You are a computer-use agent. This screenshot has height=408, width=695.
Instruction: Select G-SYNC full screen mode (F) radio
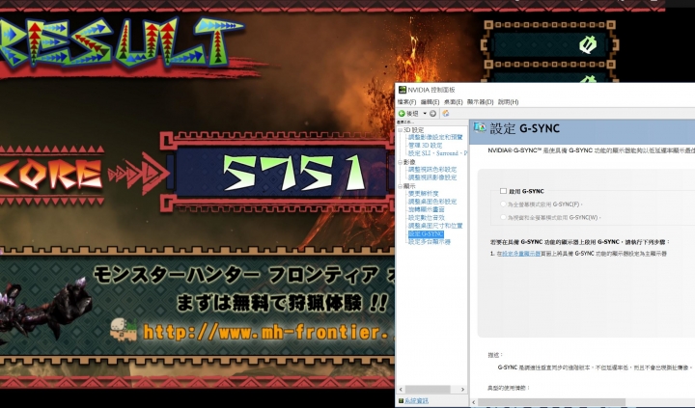pos(503,204)
